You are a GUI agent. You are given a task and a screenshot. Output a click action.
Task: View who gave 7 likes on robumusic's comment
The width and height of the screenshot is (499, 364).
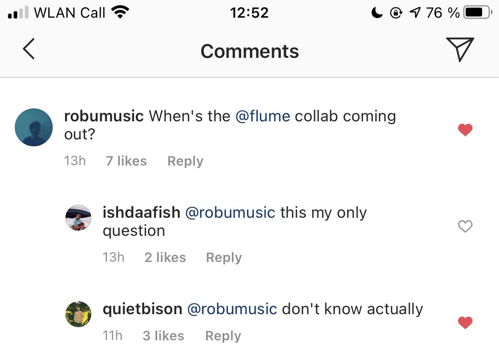[x=126, y=161]
